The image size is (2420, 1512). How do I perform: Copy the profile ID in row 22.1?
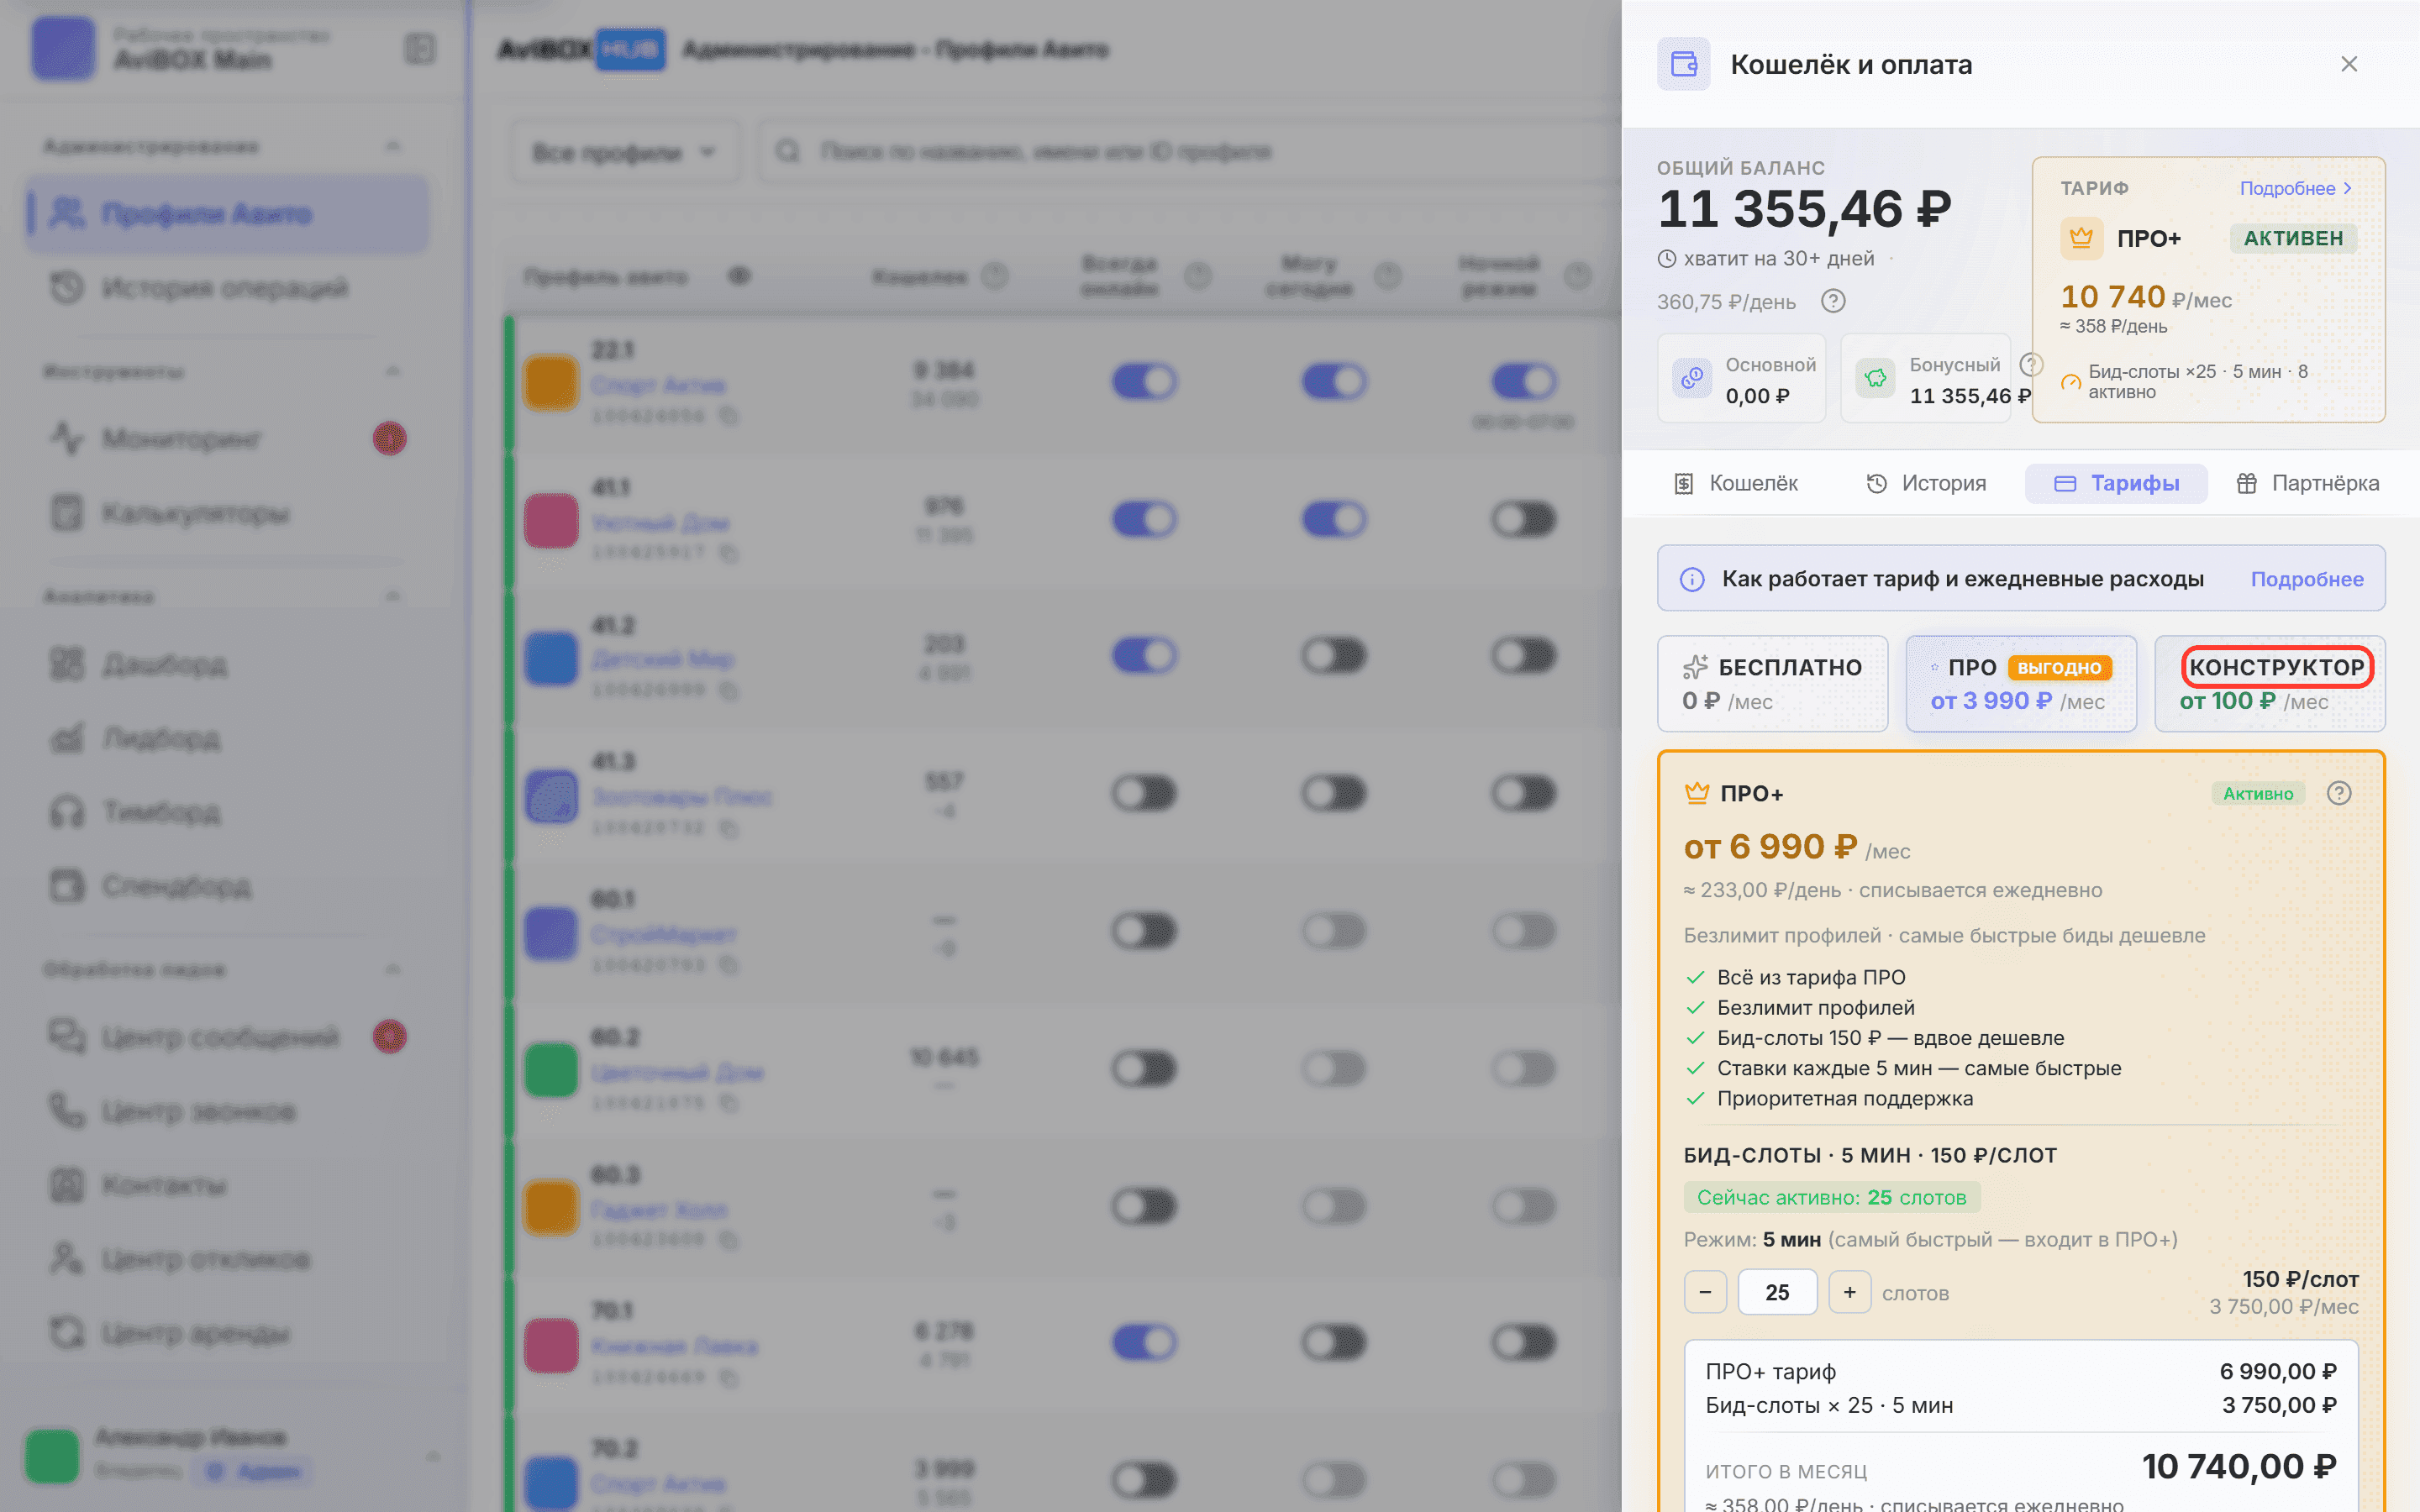pyautogui.click(x=729, y=415)
